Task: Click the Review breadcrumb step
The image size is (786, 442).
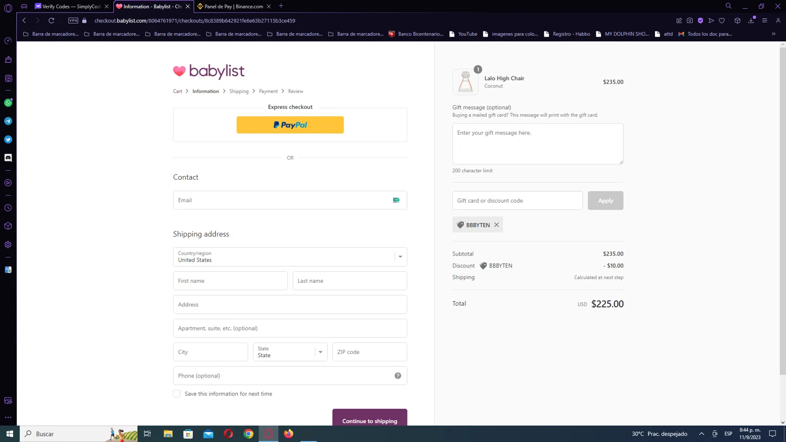Action: (296, 91)
